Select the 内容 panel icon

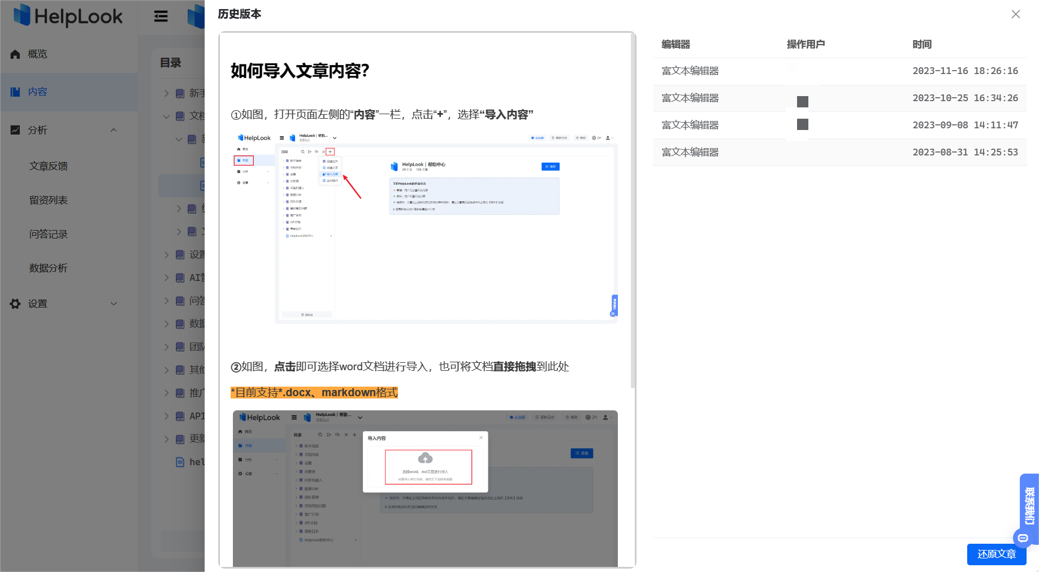15,92
